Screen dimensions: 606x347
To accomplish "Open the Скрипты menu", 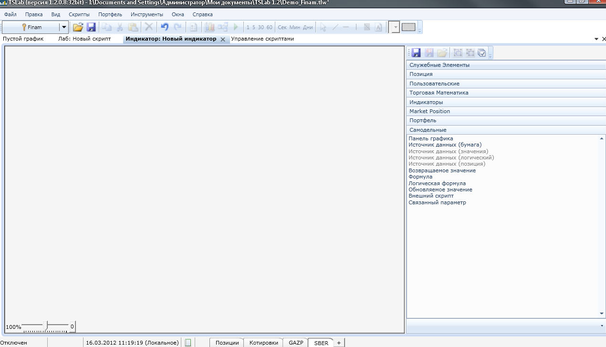I will click(x=79, y=14).
